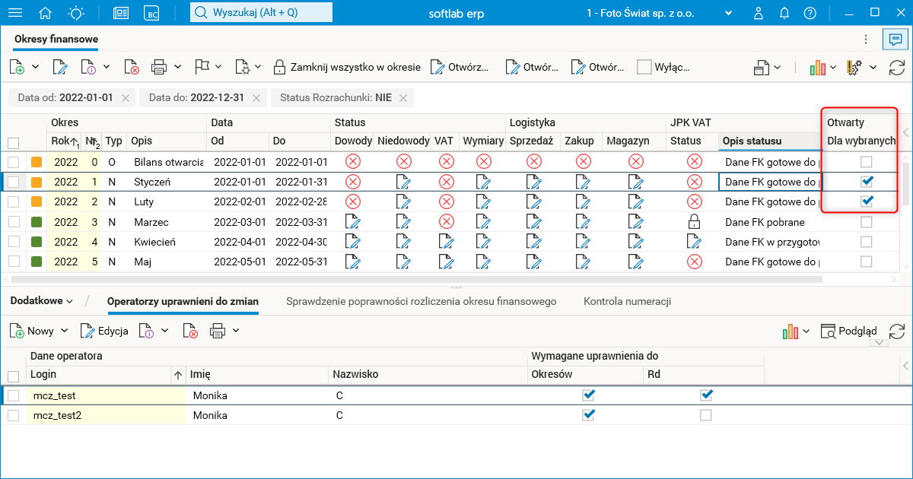
Task: Click the delete document icon in top toolbar
Action: (132, 67)
